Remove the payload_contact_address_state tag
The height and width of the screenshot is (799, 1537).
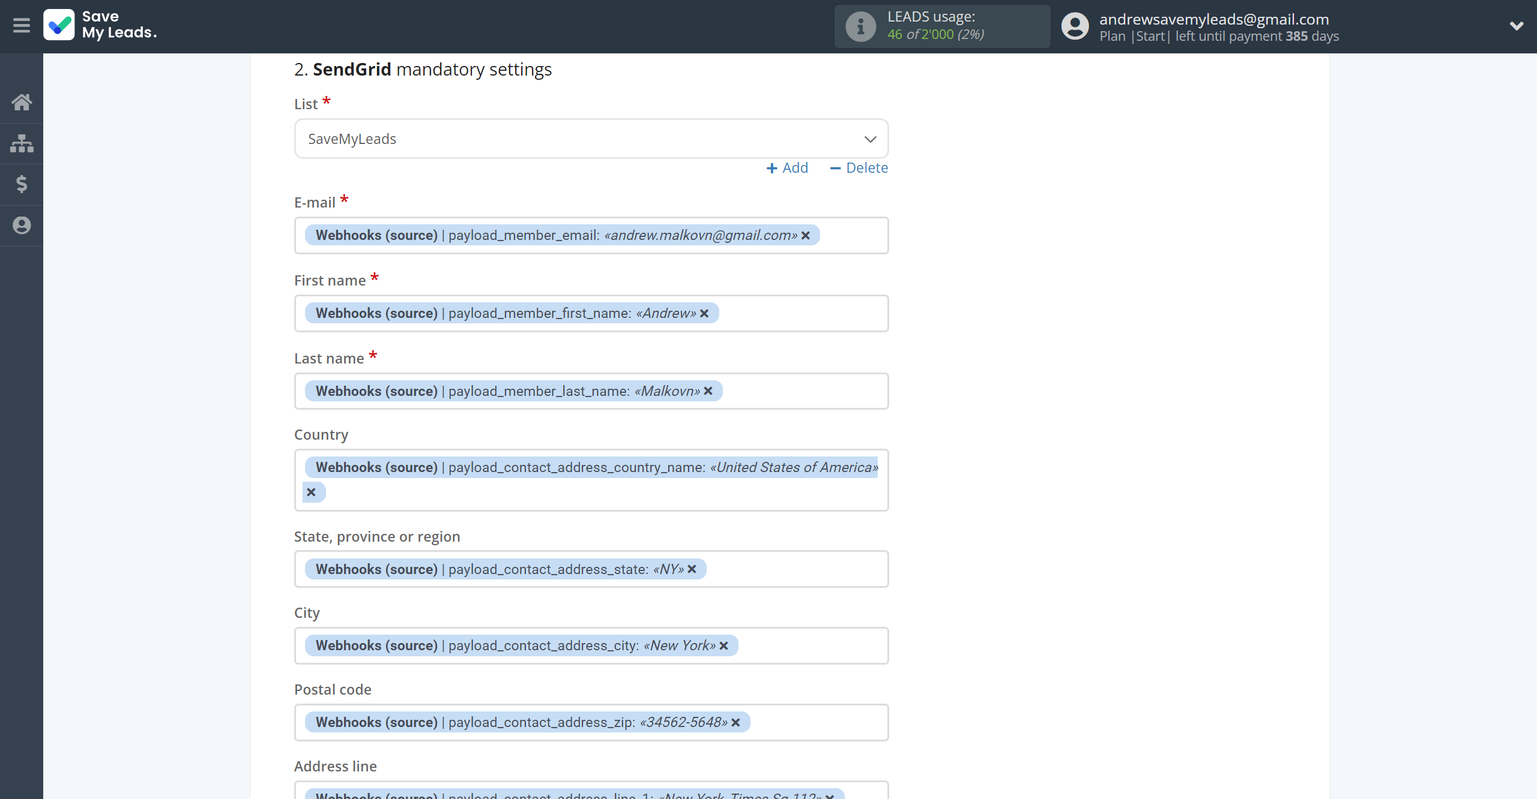pos(692,569)
